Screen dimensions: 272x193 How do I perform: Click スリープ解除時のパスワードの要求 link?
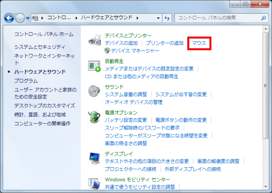coord(142,128)
